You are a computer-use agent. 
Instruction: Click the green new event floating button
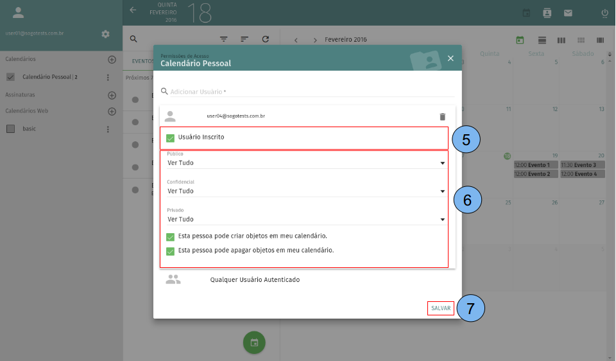(x=254, y=342)
